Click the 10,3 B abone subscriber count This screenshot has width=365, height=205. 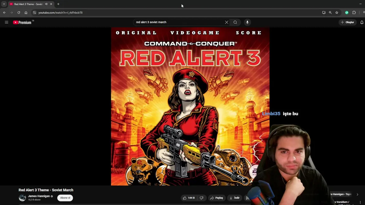(34, 200)
